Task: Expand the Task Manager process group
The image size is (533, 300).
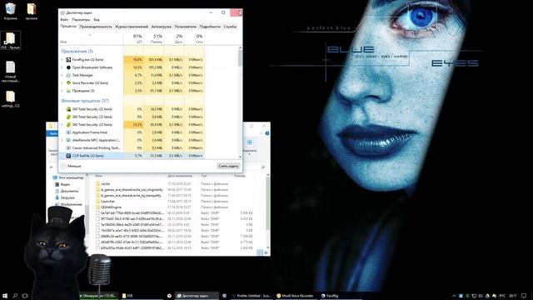Action: [62, 75]
